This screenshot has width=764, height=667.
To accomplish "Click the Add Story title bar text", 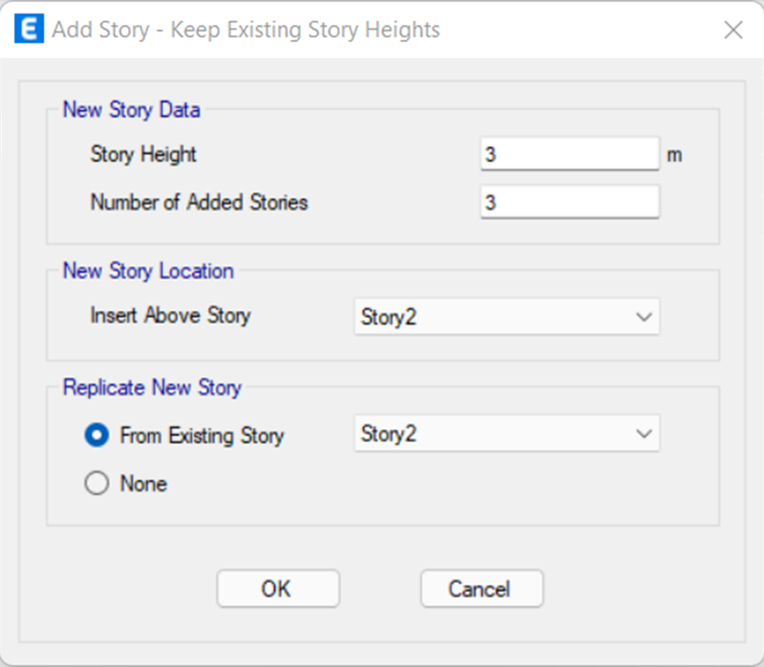I will point(246,31).
